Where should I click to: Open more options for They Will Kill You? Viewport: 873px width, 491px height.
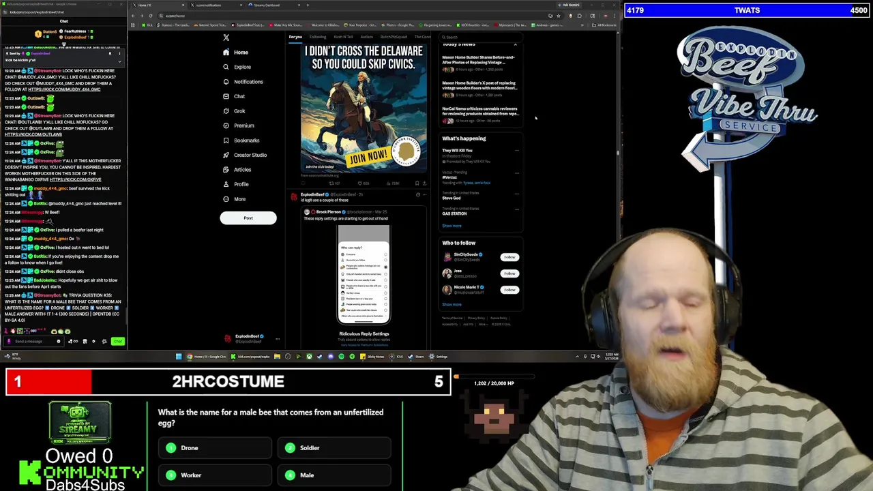517,151
